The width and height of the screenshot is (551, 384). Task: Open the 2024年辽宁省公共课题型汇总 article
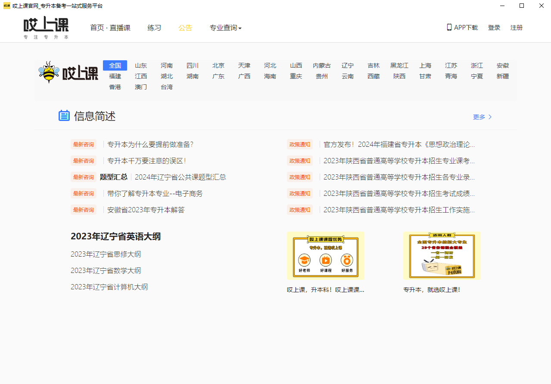pos(181,177)
